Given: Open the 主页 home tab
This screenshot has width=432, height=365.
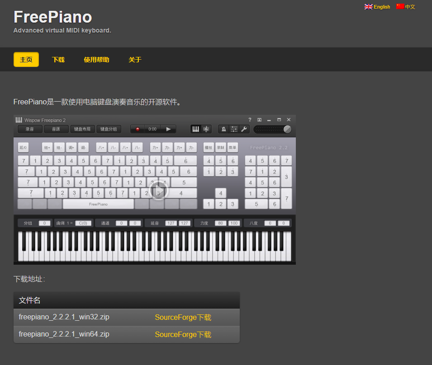Looking at the screenshot, I should (26, 60).
